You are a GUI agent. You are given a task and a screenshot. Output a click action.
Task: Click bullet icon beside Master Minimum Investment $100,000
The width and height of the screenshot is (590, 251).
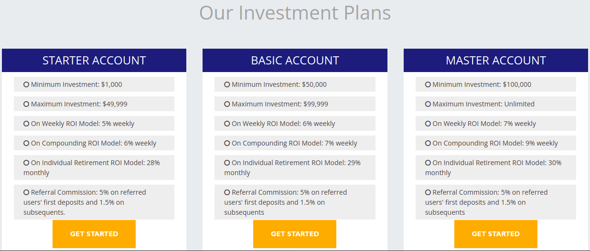tap(428, 84)
